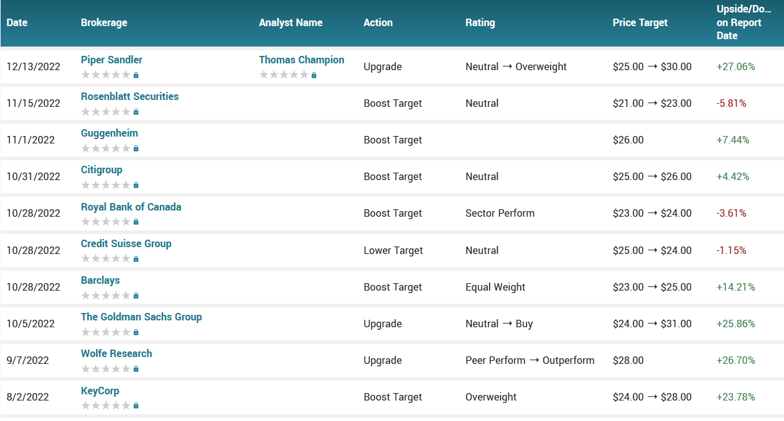This screenshot has height=421, width=784.
Task: Sort table by the Brokerage column header
Action: click(x=104, y=22)
